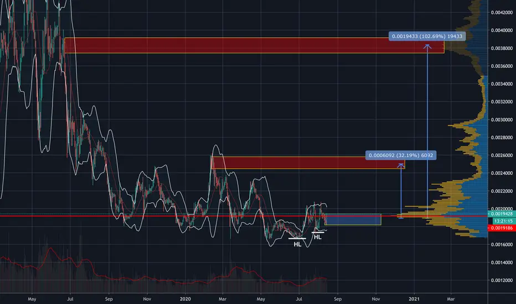Click the 0.0006092 (32.19%) measurement label
Screen dimensions: 516x304
click(x=401, y=155)
